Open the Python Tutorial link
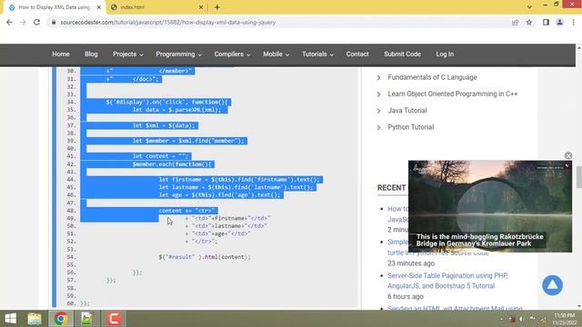This screenshot has width=582, height=327. point(410,127)
